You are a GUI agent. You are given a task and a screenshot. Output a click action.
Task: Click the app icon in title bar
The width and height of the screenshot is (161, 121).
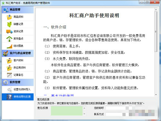tap(3, 3)
